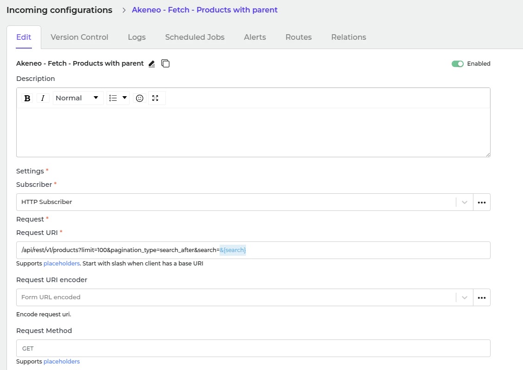
Task: Toggle bold formatting in the description editor
Action: (27, 98)
